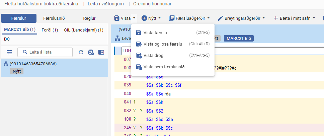Click the Vista drög icon
Image resolution: width=324 pixels, height=136 pixels.
tap(139, 55)
